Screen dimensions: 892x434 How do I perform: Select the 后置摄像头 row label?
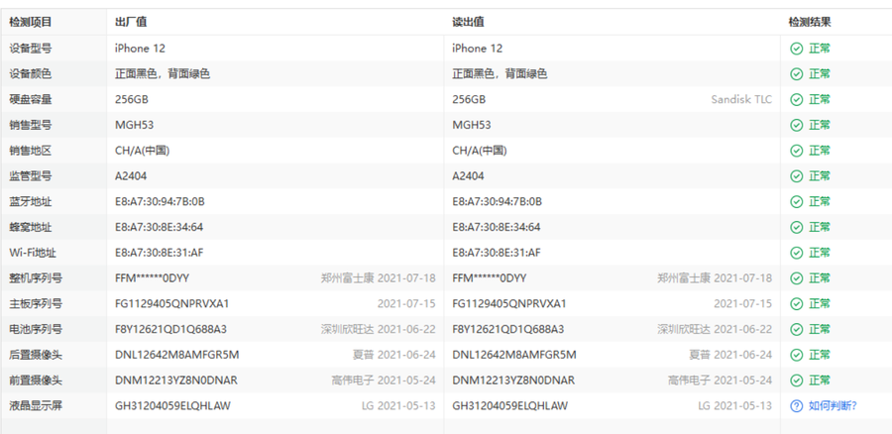[x=37, y=355]
